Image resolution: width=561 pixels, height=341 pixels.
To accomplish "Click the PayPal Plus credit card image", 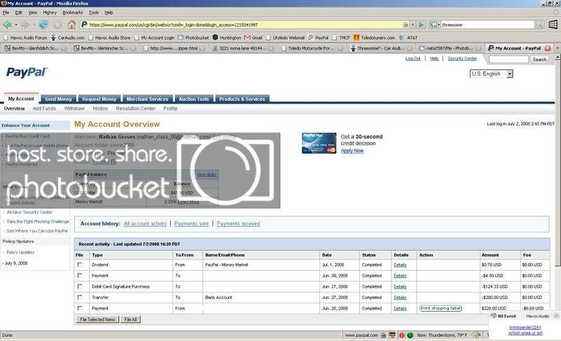I will coord(319,143).
